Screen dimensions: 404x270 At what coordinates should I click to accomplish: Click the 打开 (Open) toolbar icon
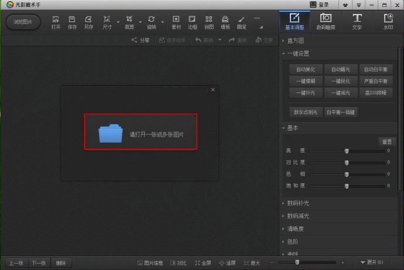coord(56,22)
